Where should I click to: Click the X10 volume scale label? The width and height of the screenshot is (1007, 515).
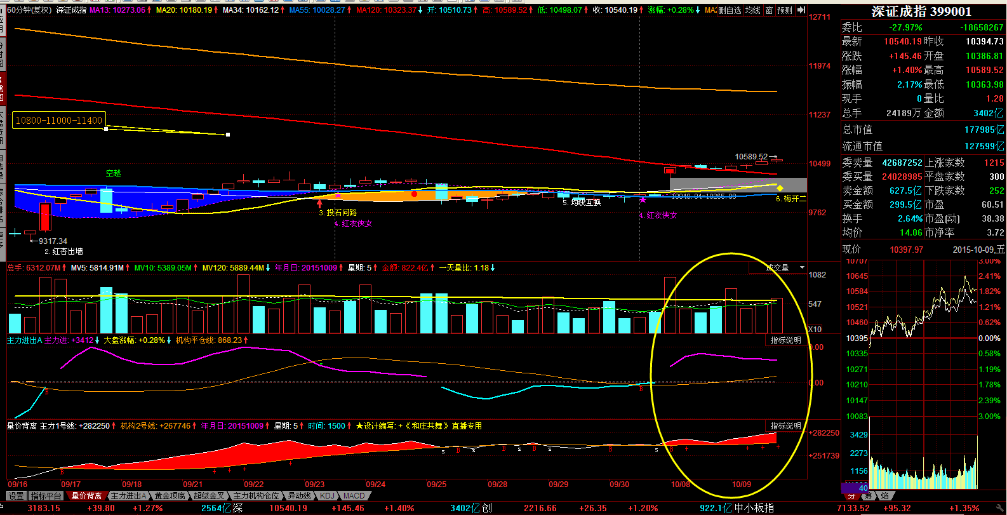point(815,329)
